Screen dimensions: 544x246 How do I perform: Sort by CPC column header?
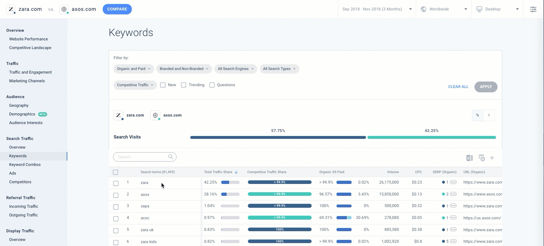point(418,172)
